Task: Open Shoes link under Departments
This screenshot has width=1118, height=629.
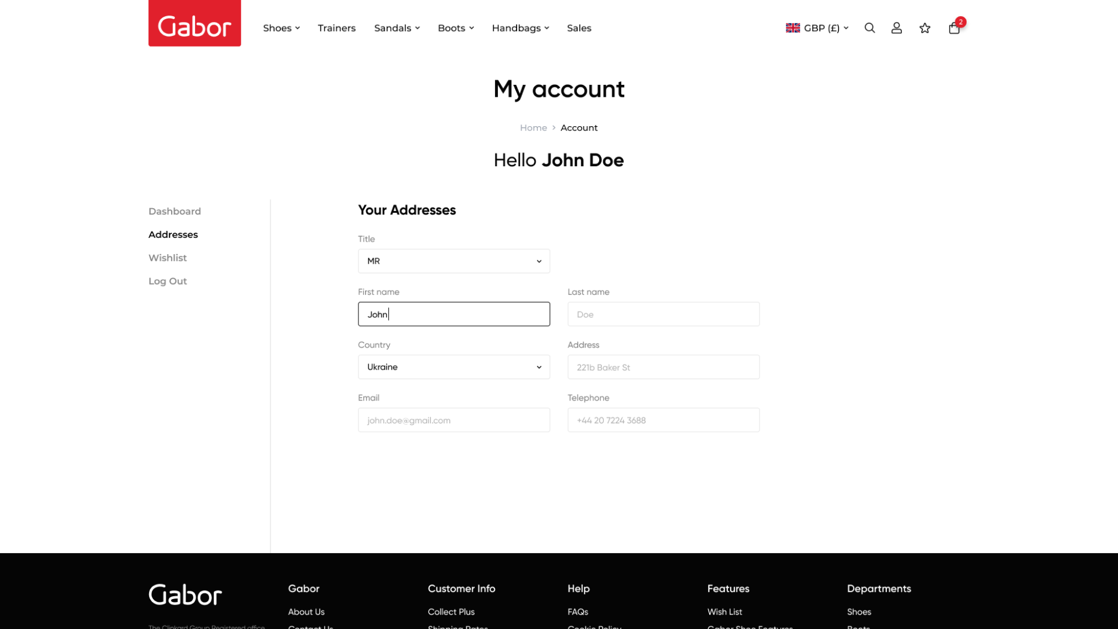Action: [x=859, y=612]
